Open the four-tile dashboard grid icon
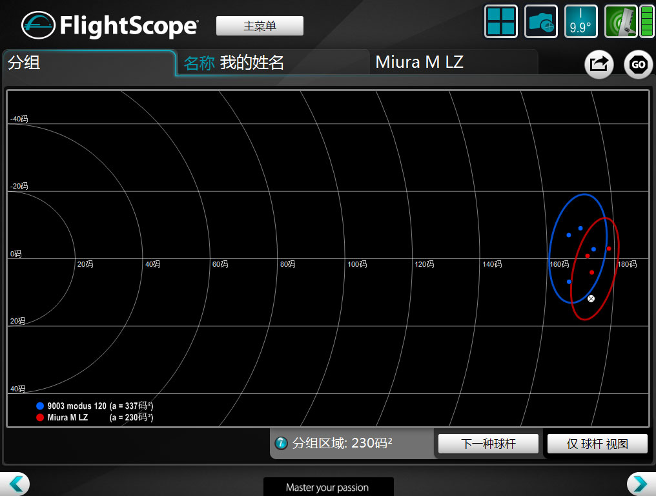The width and height of the screenshot is (656, 496). tap(501, 22)
